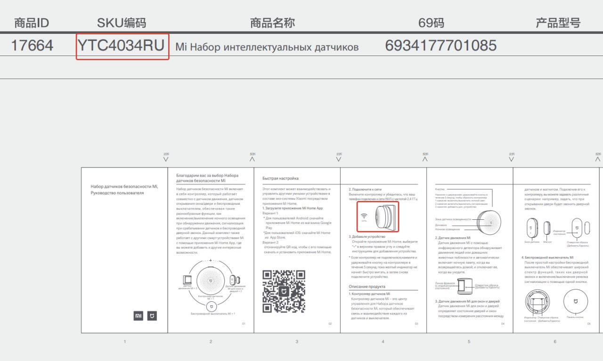The height and width of the screenshot is (361, 603).
Task: Select the 商品ID column header
Action: (32, 23)
